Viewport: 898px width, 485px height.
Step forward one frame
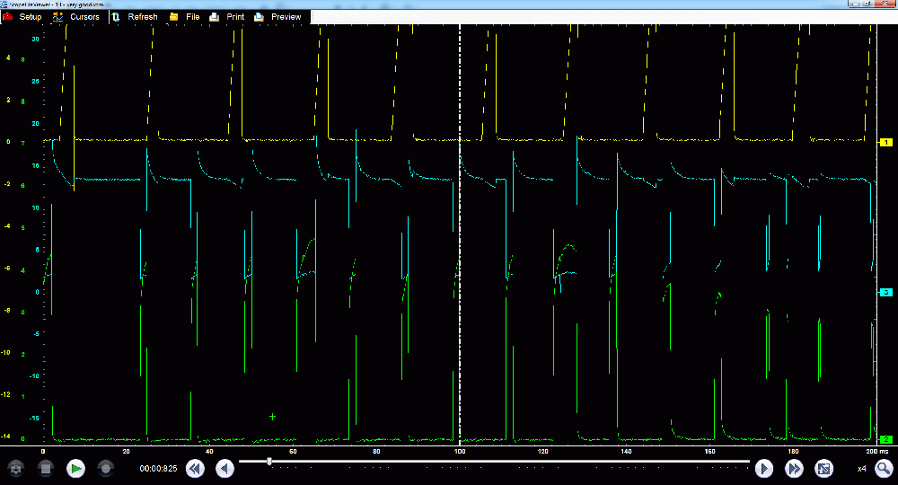pos(763,468)
